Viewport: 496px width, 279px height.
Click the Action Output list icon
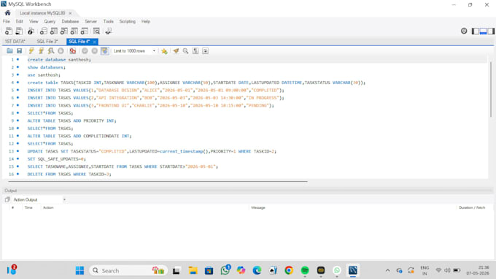[x=7, y=199]
